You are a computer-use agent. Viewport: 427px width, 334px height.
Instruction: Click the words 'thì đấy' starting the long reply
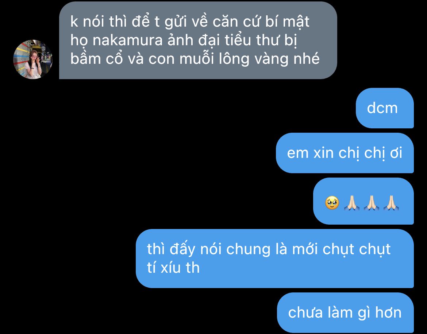click(171, 249)
